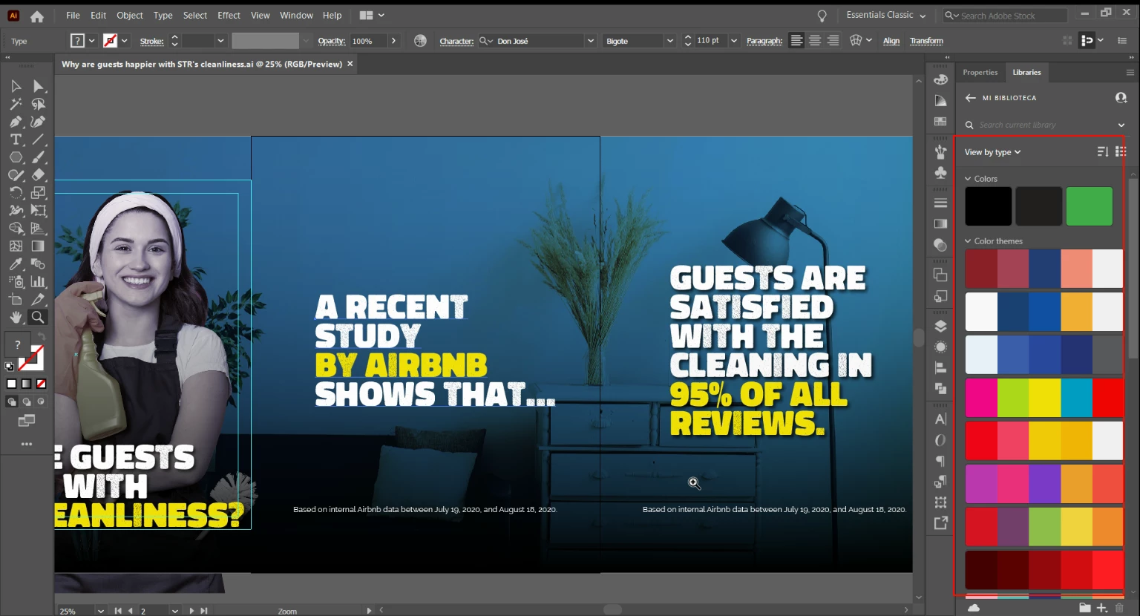This screenshot has width=1140, height=616.
Task: Open the Window menu
Action: pyautogui.click(x=296, y=15)
